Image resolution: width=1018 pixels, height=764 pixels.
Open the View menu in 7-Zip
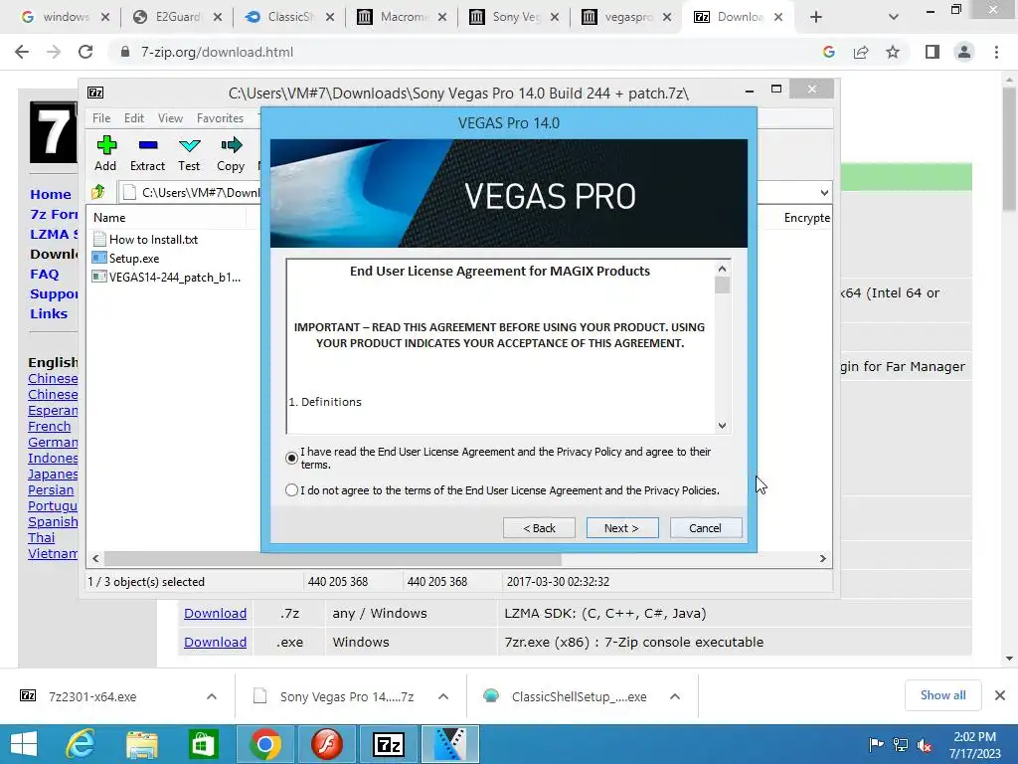170,118
